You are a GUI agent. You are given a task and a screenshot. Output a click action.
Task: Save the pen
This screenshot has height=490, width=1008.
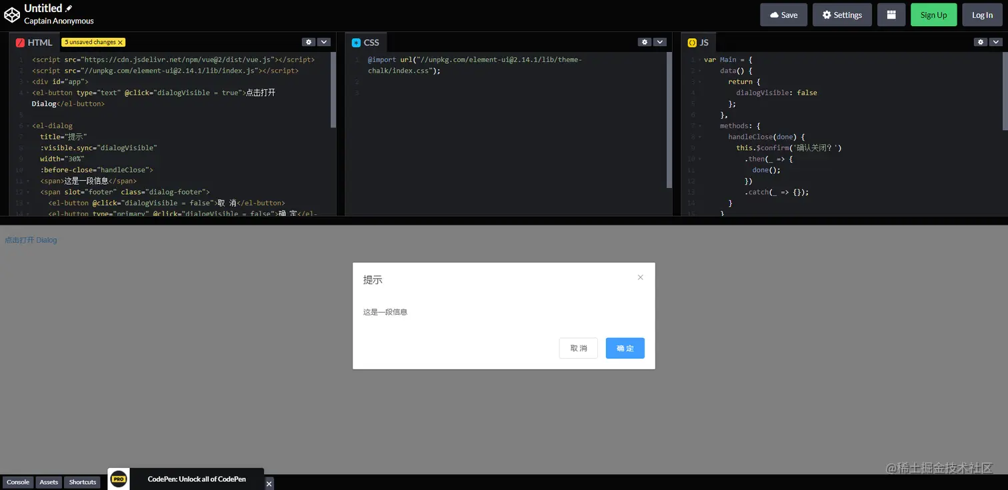pos(783,15)
